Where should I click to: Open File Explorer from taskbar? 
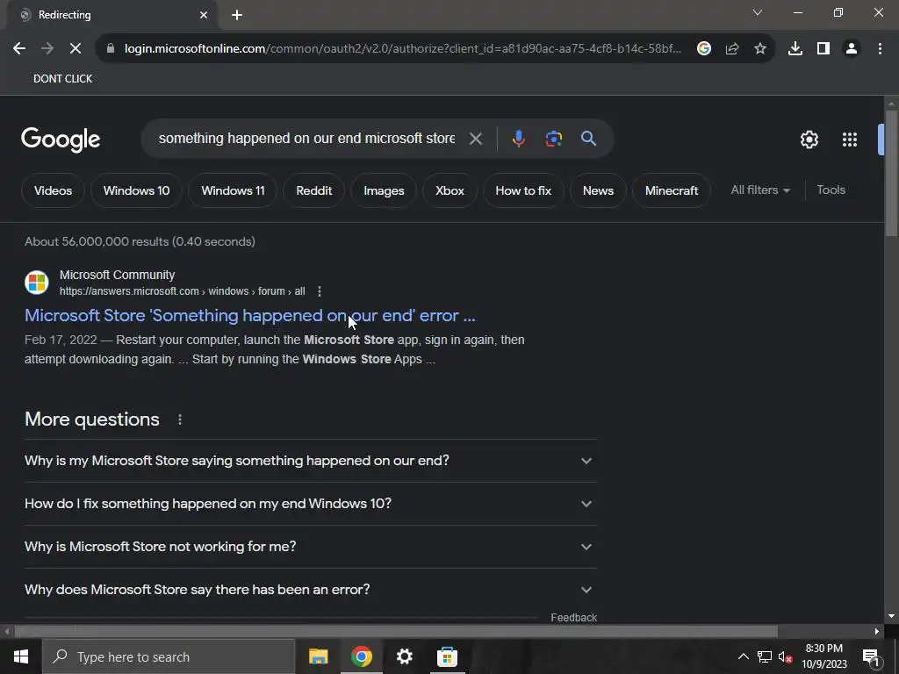318,656
